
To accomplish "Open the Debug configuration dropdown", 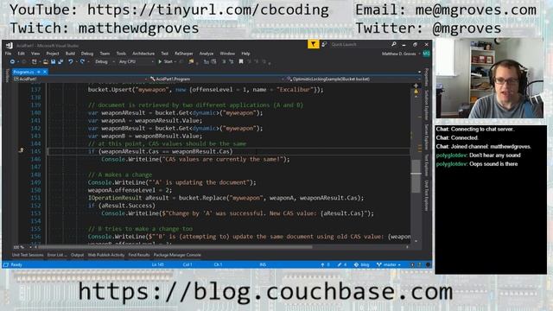I will [105, 61].
